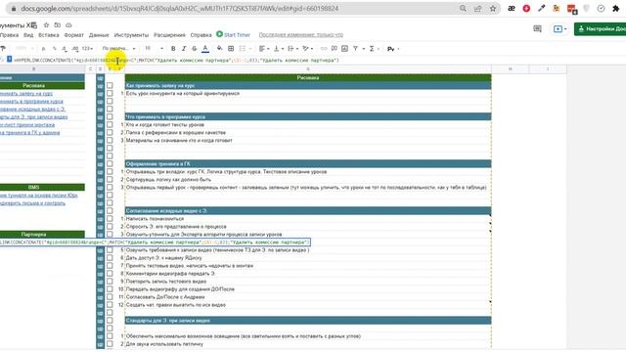Open the number format 123 dropdown
The image size is (626, 352).
[x=87, y=48]
